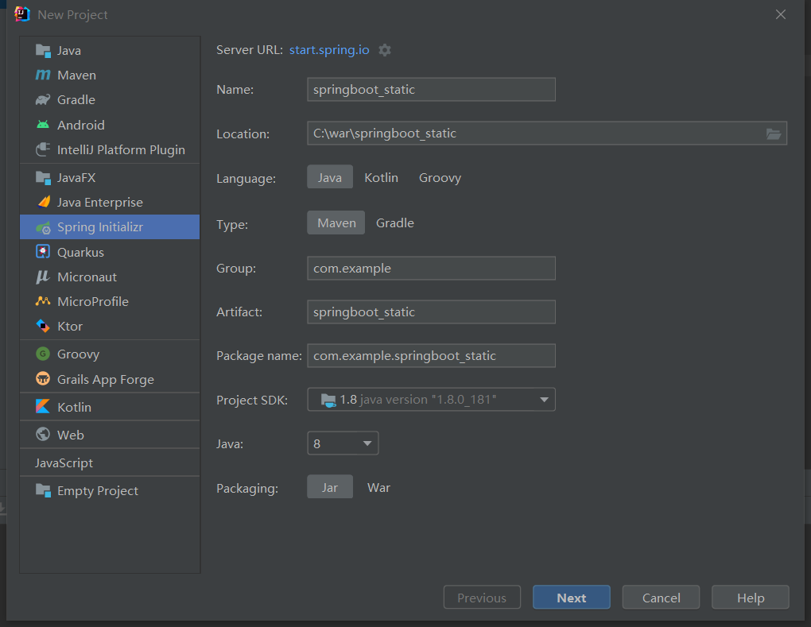The image size is (811, 627).
Task: Choose Gradle as project type
Action: (394, 223)
